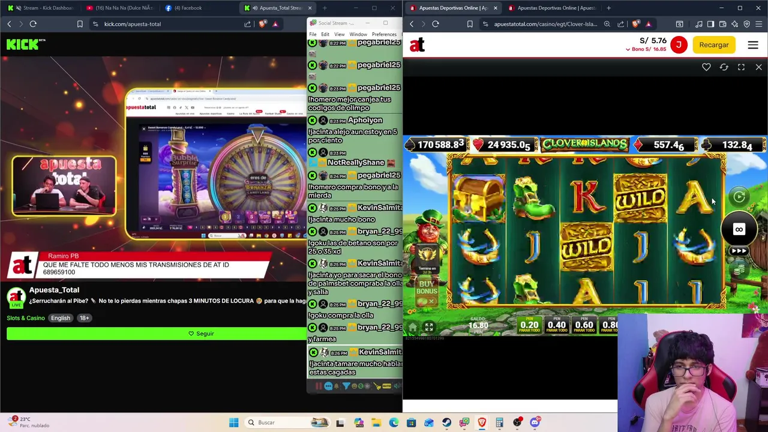Open the Windows Start button
This screenshot has height=432, width=768.
tap(233, 422)
